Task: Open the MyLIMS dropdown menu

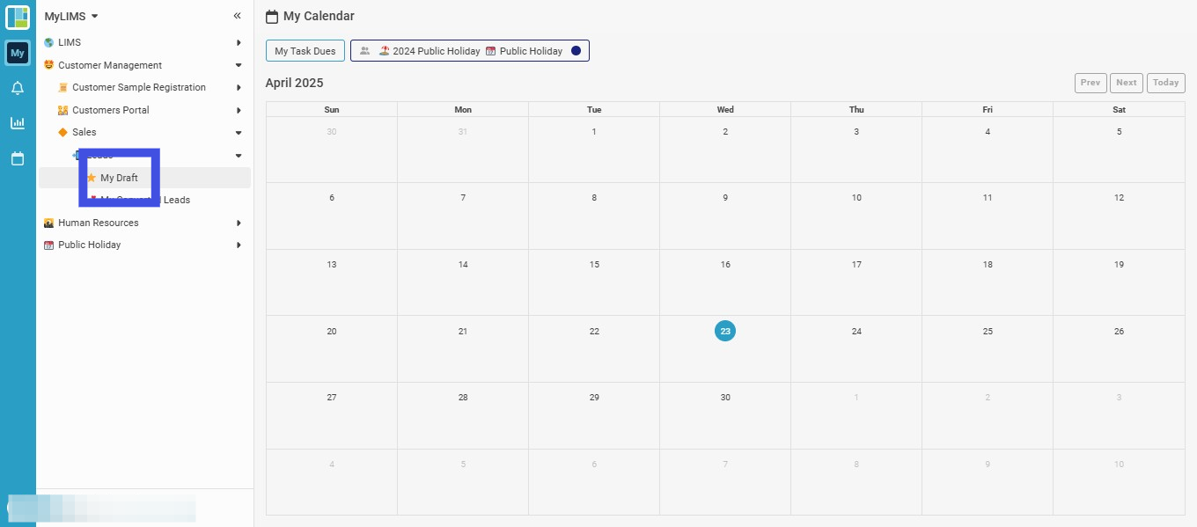Action: pyautogui.click(x=72, y=16)
